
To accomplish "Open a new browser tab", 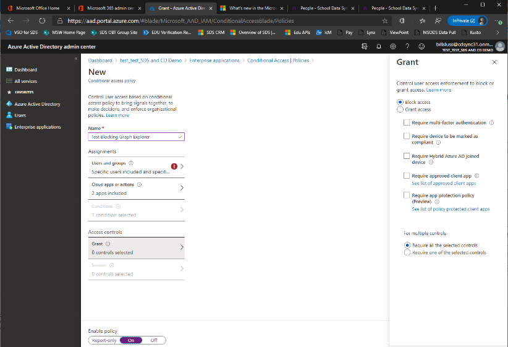I will pos(435,8).
